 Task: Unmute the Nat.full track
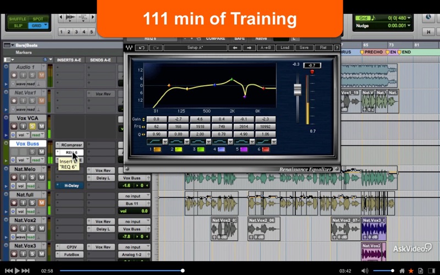pyautogui.click(x=42, y=203)
